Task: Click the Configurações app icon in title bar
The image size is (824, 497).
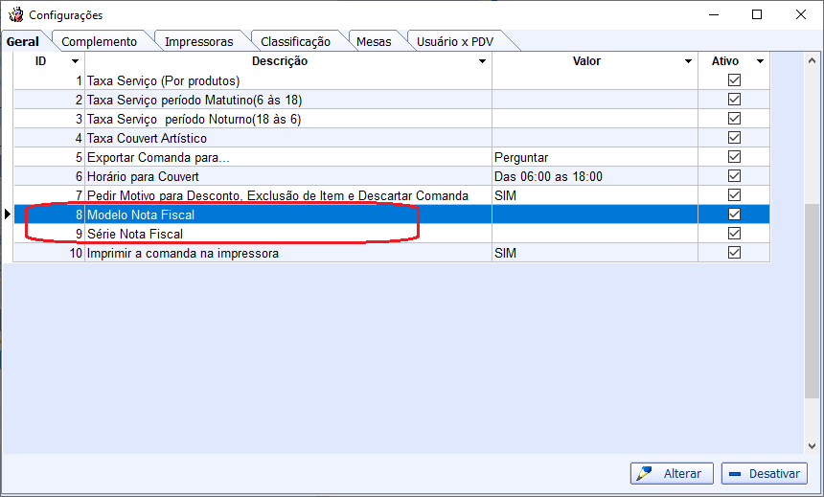Action: pos(15,15)
